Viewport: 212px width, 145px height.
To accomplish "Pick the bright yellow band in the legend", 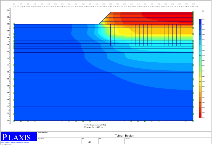I will point(200,79).
